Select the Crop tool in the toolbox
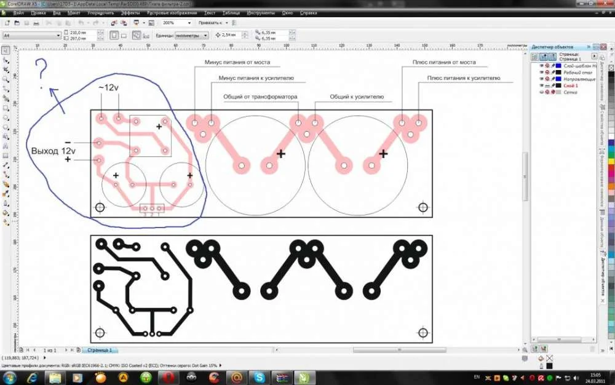 click(x=6, y=69)
